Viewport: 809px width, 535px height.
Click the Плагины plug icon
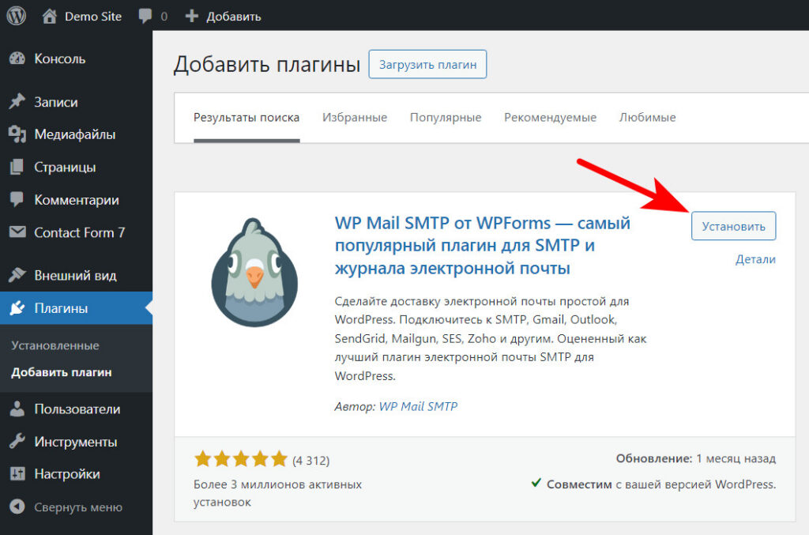17,308
